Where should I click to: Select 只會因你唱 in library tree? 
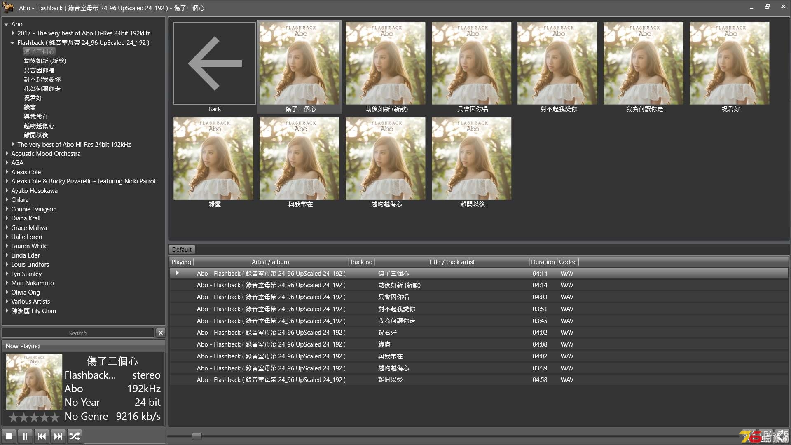(x=39, y=70)
